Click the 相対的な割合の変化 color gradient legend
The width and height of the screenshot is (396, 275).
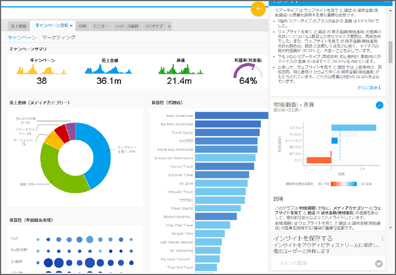[344, 184]
